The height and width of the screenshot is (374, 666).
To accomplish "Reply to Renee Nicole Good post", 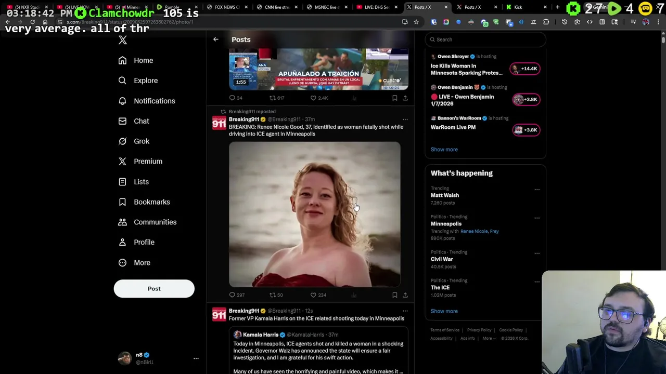I will point(237,295).
